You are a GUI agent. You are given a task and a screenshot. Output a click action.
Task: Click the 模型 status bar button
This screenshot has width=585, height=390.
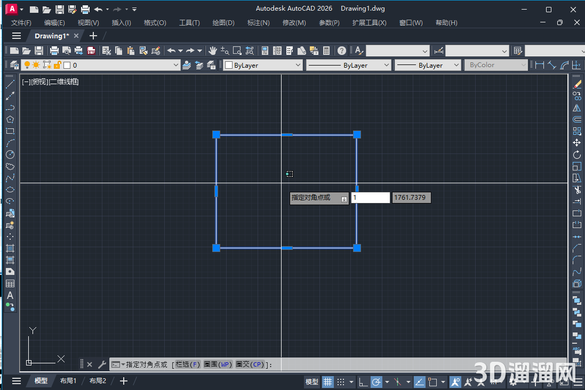pyautogui.click(x=312, y=382)
